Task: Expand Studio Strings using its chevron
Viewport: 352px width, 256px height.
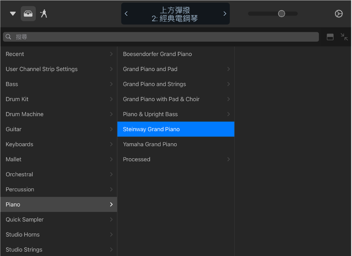Action: click(x=111, y=250)
